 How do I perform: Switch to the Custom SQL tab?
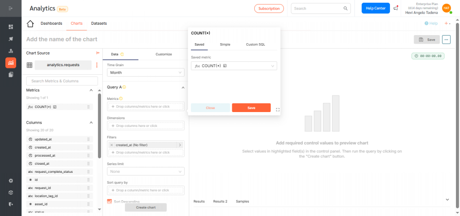pos(255,45)
